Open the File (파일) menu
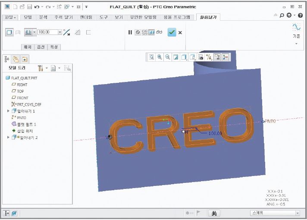The width and height of the screenshot is (307, 220). (x=10, y=17)
